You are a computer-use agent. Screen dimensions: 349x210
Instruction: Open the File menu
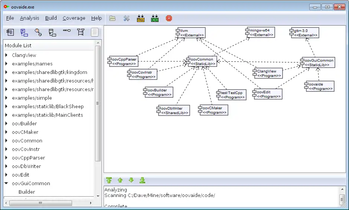click(10, 18)
